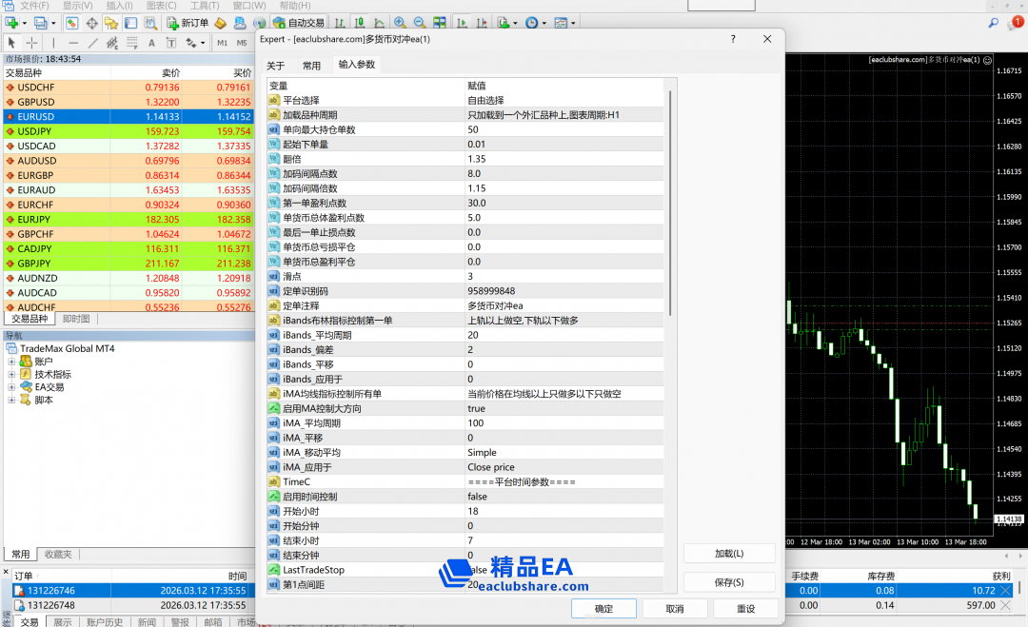Click the zoom in magnifier icon
1028x627 pixels.
click(399, 23)
